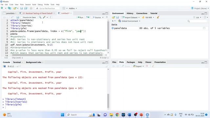Toggle the Source on Save checkbox
The image size is (210, 118).
tap(21, 17)
